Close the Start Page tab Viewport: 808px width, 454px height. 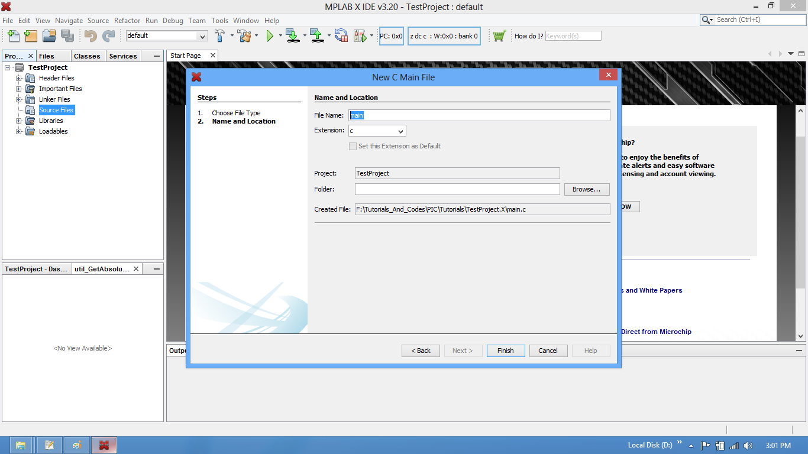(212, 56)
